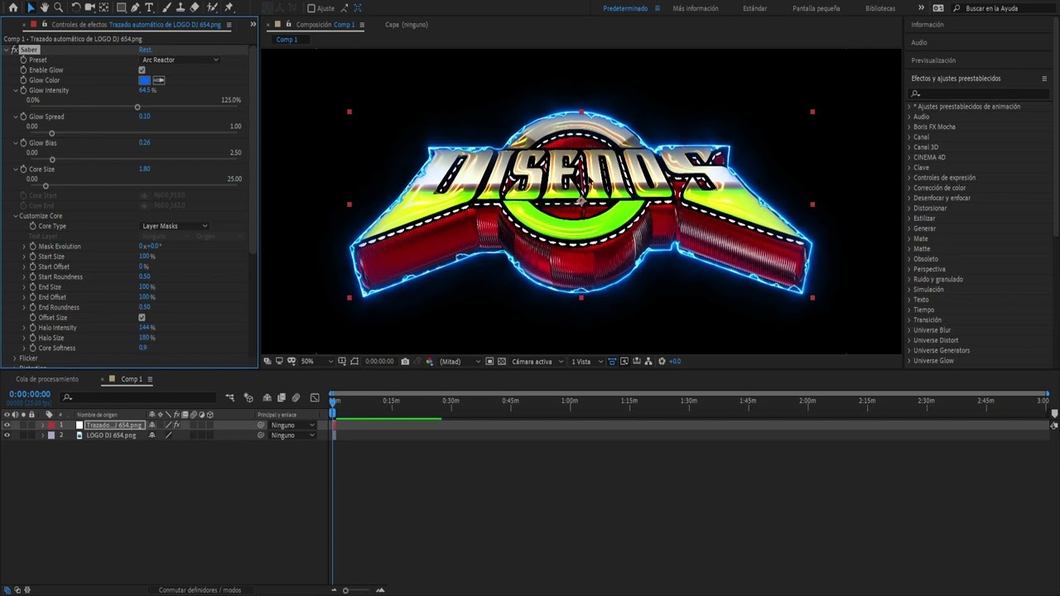The height and width of the screenshot is (596, 1060).
Task: Select the Eraser tool
Action: pyautogui.click(x=195, y=7)
